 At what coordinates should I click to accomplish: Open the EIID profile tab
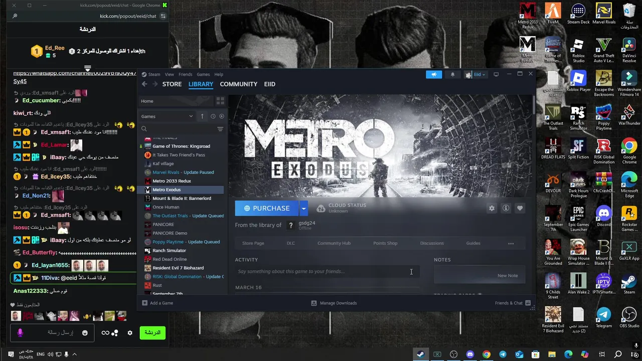[x=270, y=84]
